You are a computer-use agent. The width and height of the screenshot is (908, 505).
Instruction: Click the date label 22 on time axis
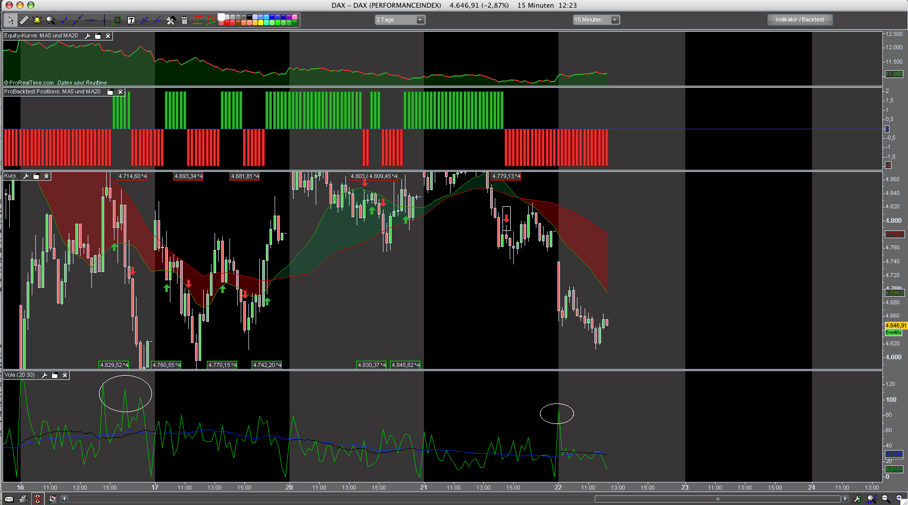click(x=558, y=488)
